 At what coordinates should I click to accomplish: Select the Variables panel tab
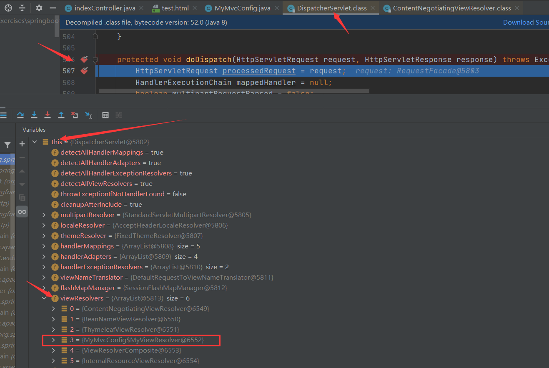point(34,130)
